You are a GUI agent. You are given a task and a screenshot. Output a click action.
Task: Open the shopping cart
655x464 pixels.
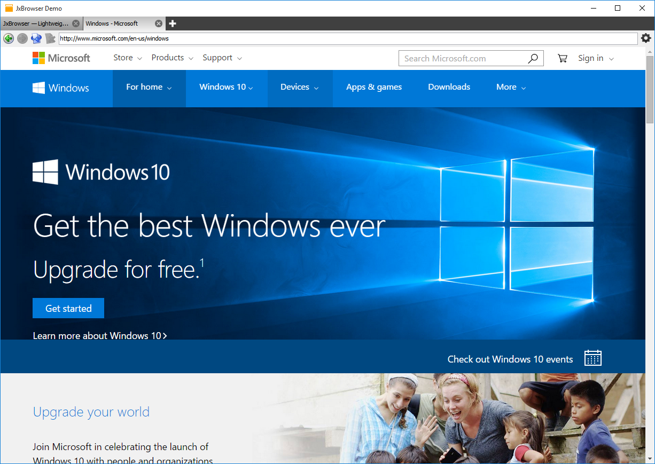pyautogui.click(x=563, y=58)
